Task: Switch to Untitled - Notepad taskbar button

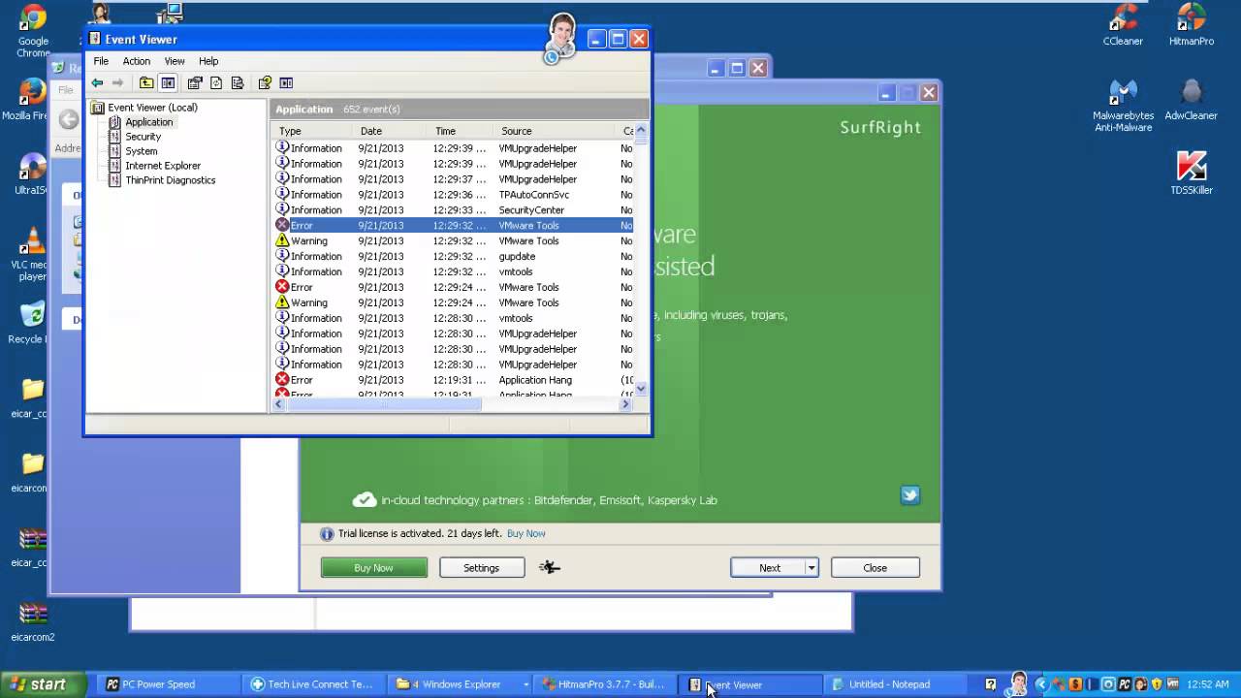Action: pyautogui.click(x=896, y=684)
